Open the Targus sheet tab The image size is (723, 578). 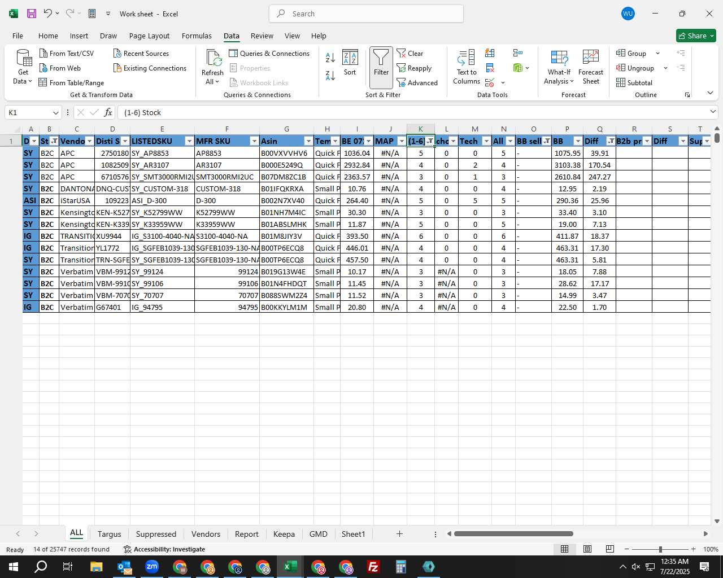pos(109,534)
